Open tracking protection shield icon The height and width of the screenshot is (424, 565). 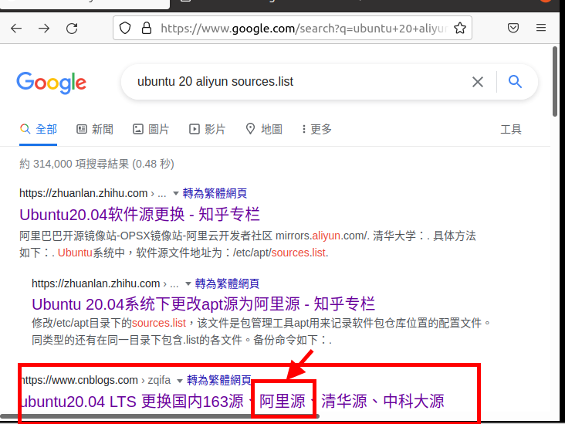[x=125, y=28]
